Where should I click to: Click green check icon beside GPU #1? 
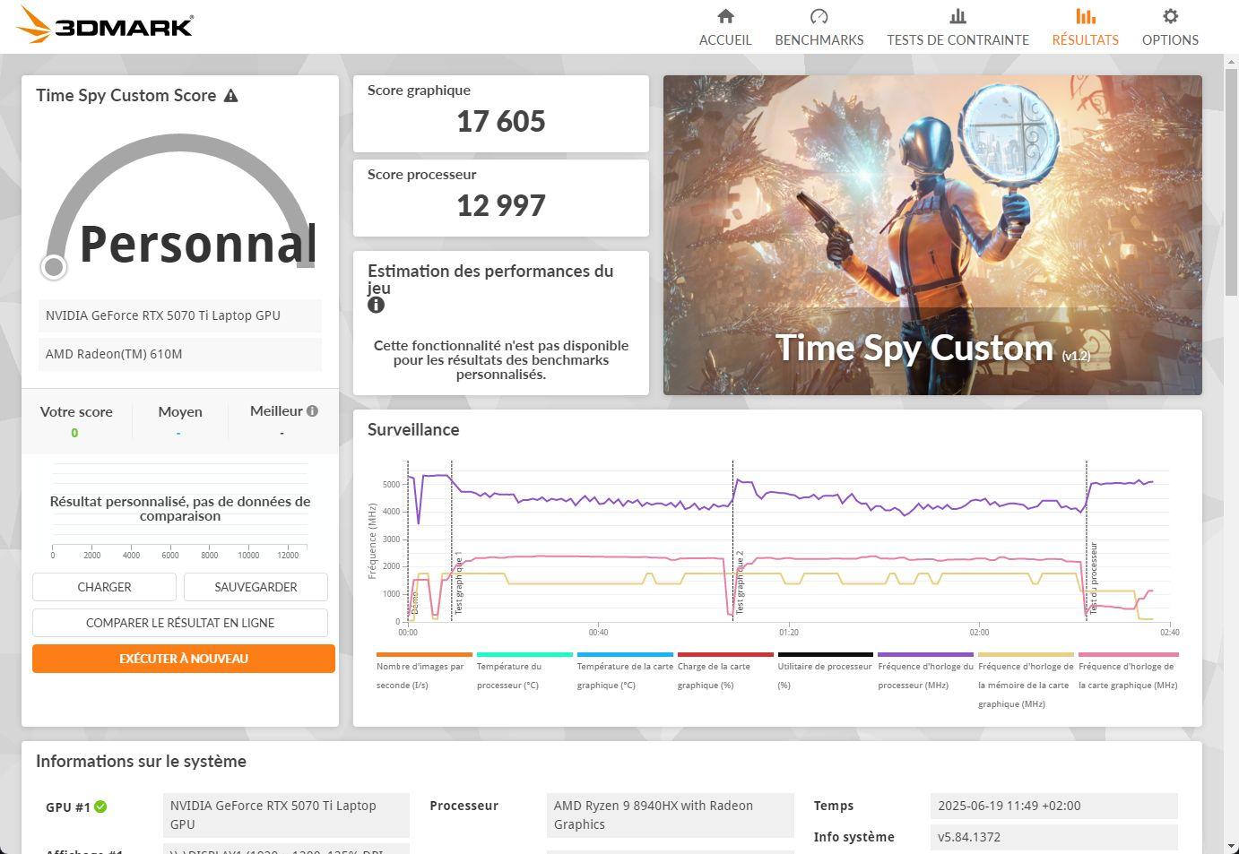[100, 807]
